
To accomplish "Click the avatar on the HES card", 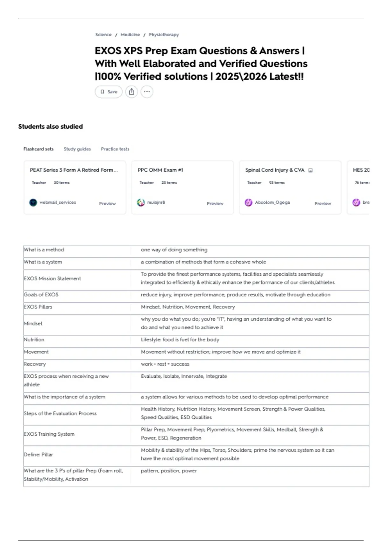I will [x=356, y=202].
